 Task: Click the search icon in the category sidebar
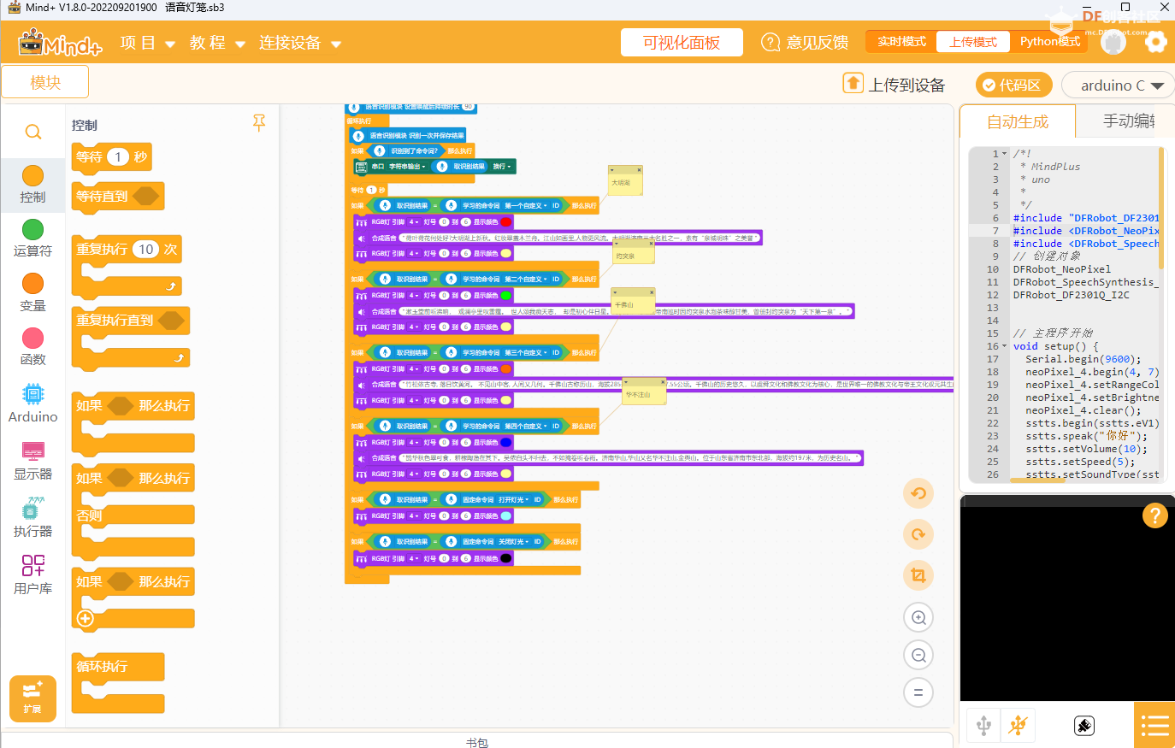tap(32, 132)
